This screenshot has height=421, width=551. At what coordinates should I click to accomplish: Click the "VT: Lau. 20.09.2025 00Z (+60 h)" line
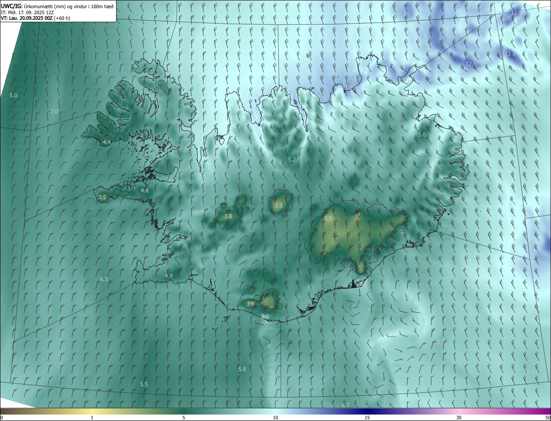pos(35,18)
